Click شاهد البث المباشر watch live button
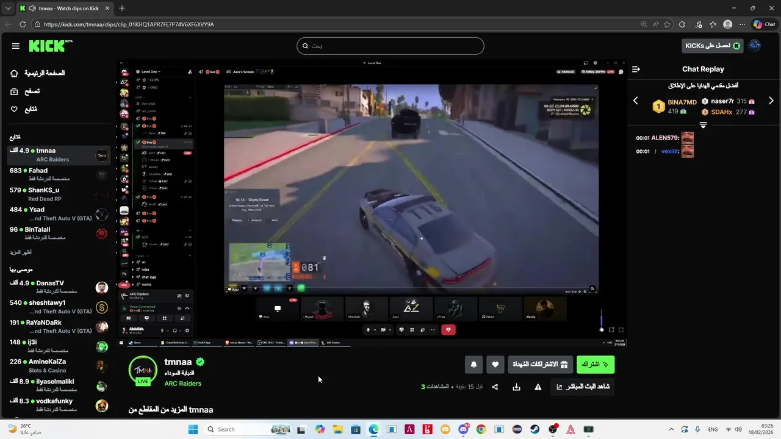This screenshot has width=781, height=439. [583, 387]
